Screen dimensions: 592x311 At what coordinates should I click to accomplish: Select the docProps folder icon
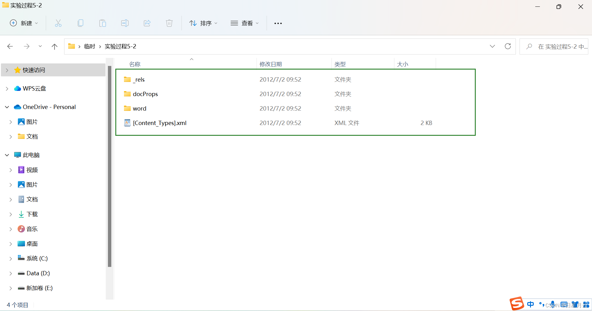(x=127, y=94)
